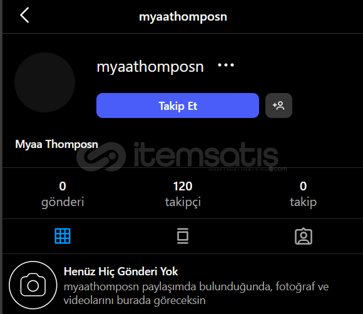Viewport: 363px width, 314px height.
Task: Show tagged photos tab icon
Action: tap(304, 236)
